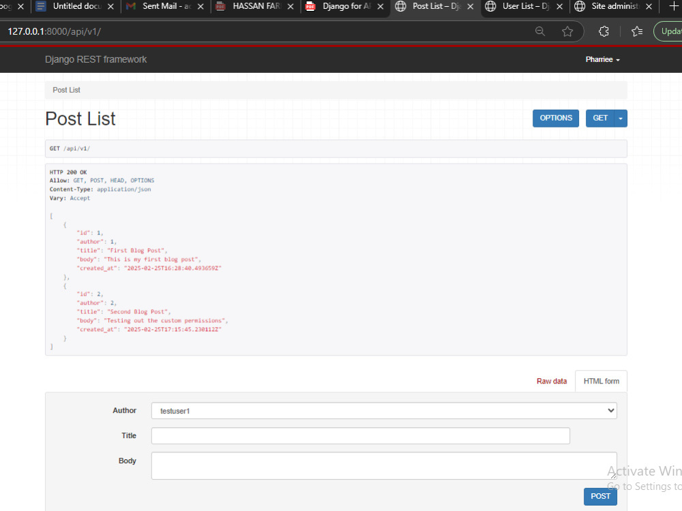Click the Post List breadcrumb
This screenshot has width=682, height=511.
coord(67,90)
